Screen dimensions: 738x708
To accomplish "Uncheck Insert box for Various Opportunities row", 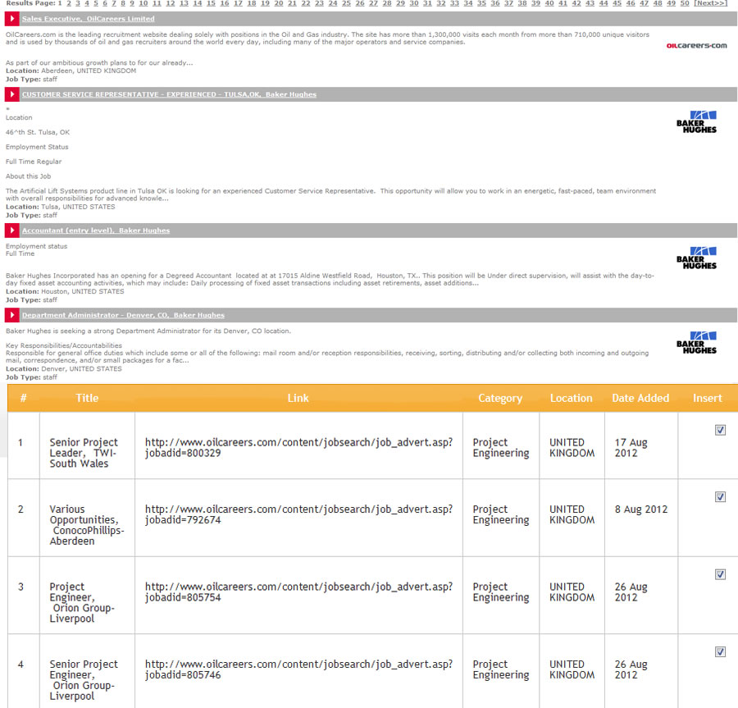I will [x=720, y=496].
